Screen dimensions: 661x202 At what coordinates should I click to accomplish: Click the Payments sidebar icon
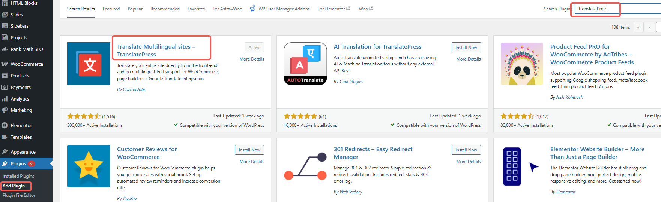5,88
